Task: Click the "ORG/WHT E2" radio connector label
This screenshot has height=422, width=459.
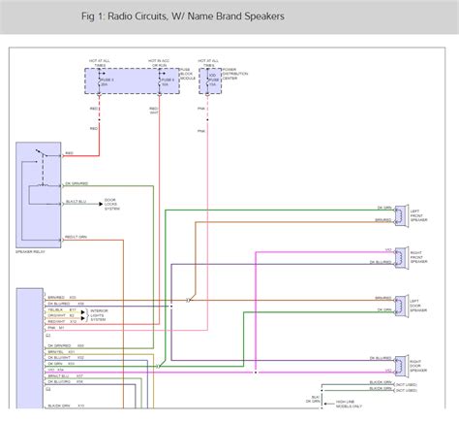Action: (61, 315)
